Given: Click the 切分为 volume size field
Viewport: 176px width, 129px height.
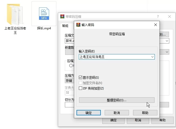Looking at the screenshot, I should [70, 105].
